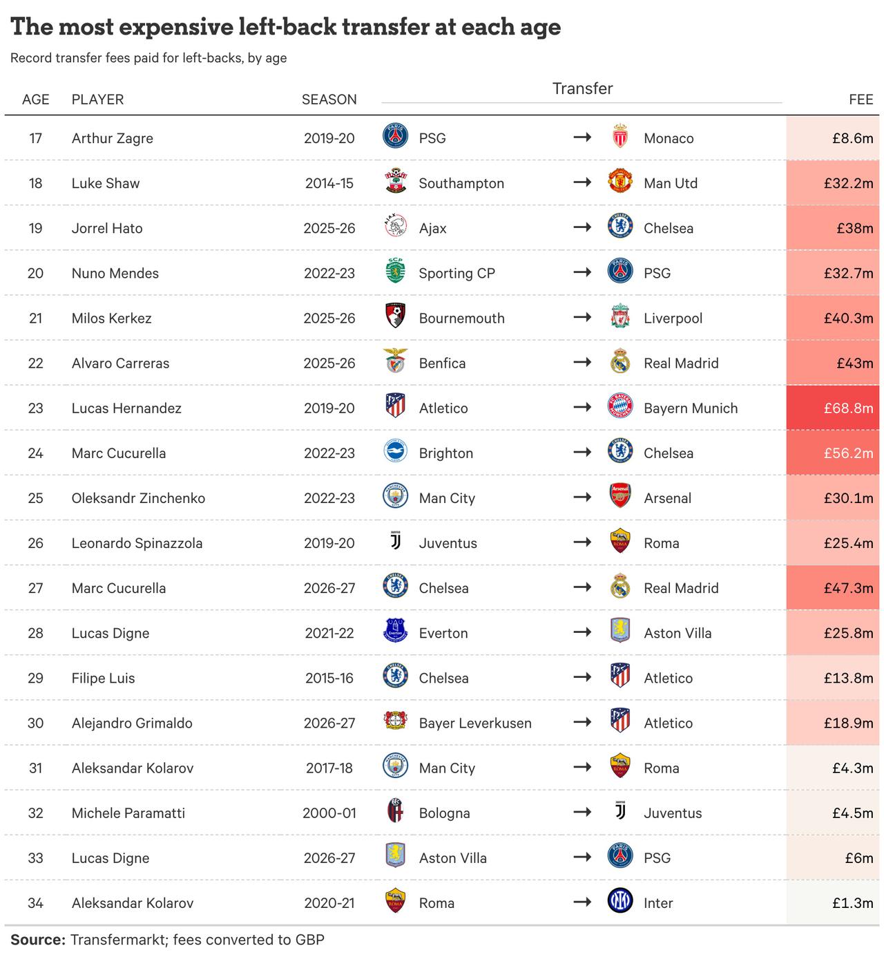Select the Benfica eagle crest
Screen dimensions: 884x957
pyautogui.click(x=395, y=362)
